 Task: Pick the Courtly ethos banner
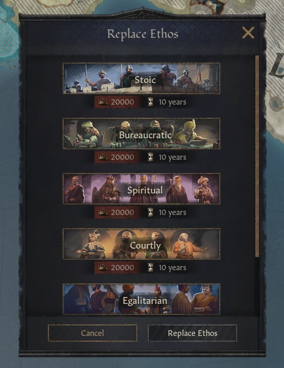[x=141, y=244]
